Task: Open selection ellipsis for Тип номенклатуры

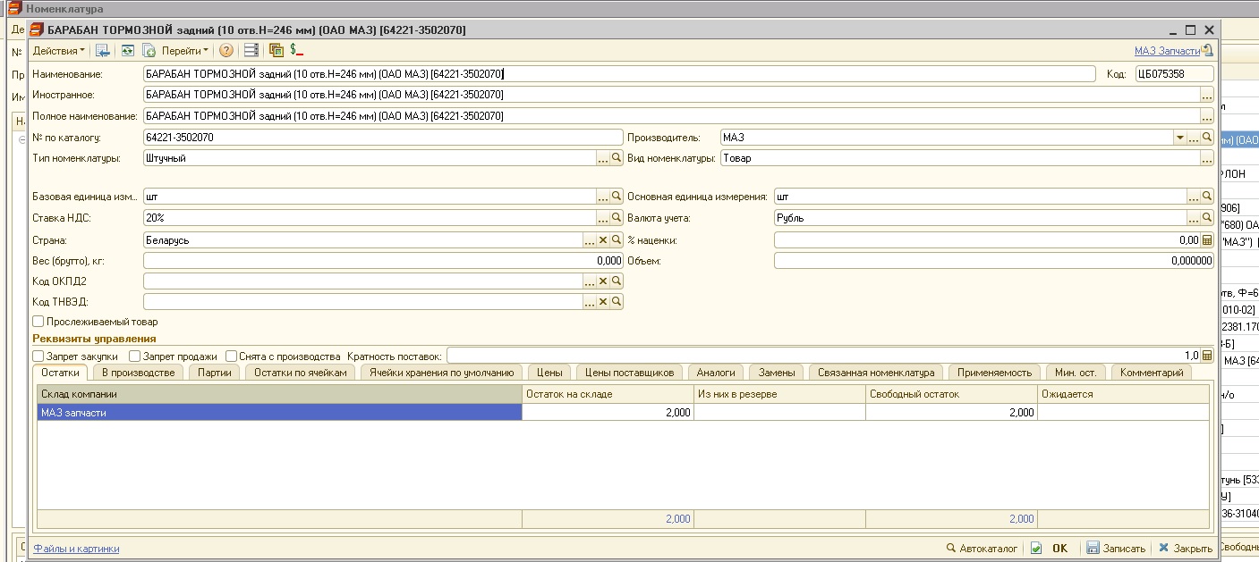Action: click(603, 158)
